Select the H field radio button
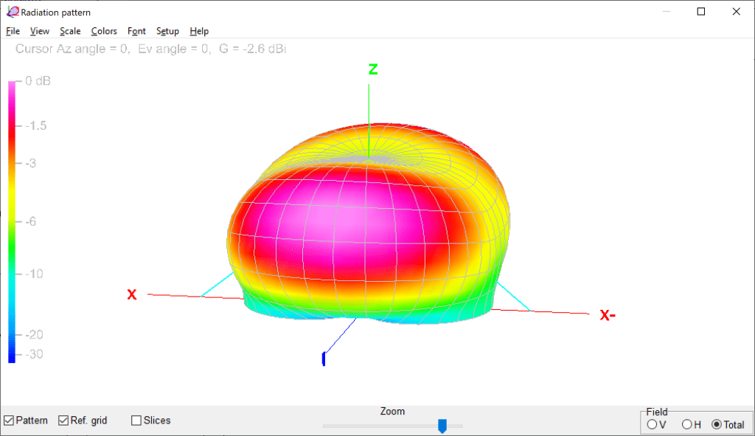755x436 pixels. pos(687,424)
